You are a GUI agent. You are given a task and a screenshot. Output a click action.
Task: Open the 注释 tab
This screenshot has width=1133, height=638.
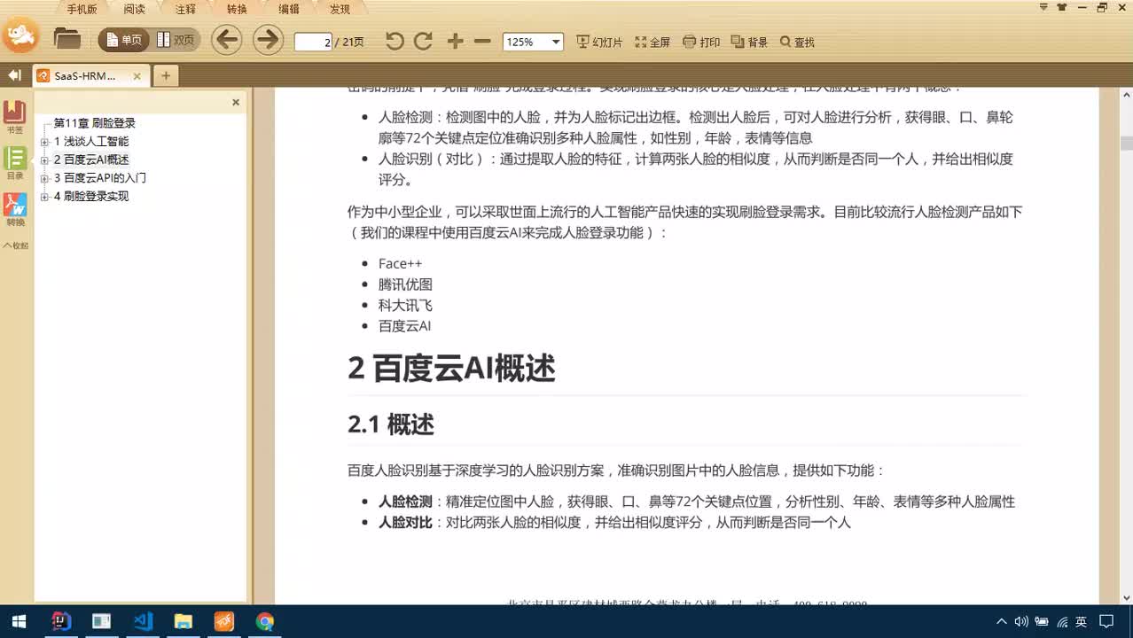pos(185,9)
